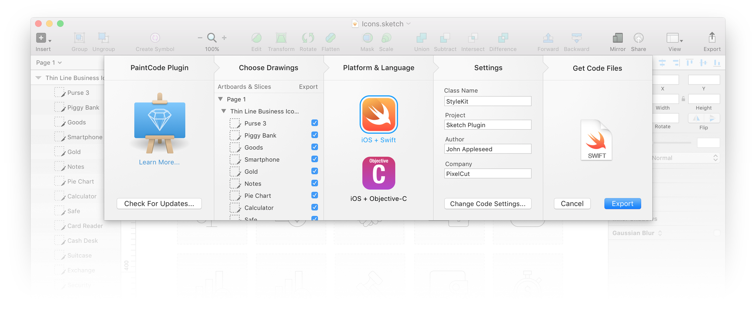756x317 pixels.
Task: Select the Transform tool icon
Action: [281, 38]
